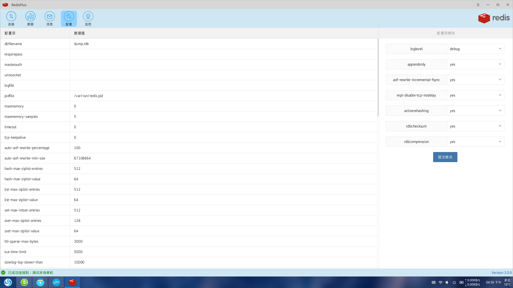Select the hash-max-ziplist-value row
Viewport: 513px width, 288px height.
(189, 179)
